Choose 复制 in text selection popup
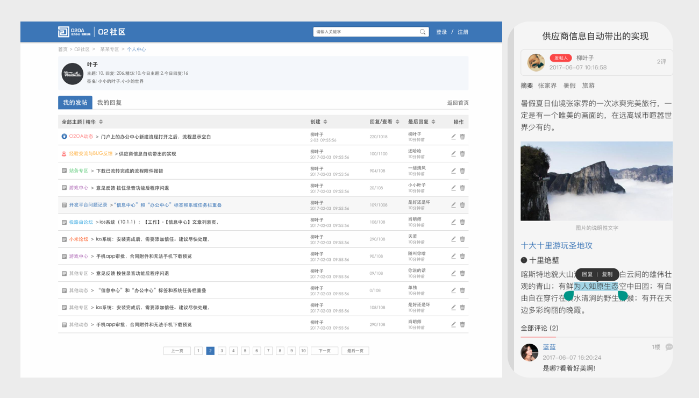This screenshot has height=398, width=699. [607, 274]
